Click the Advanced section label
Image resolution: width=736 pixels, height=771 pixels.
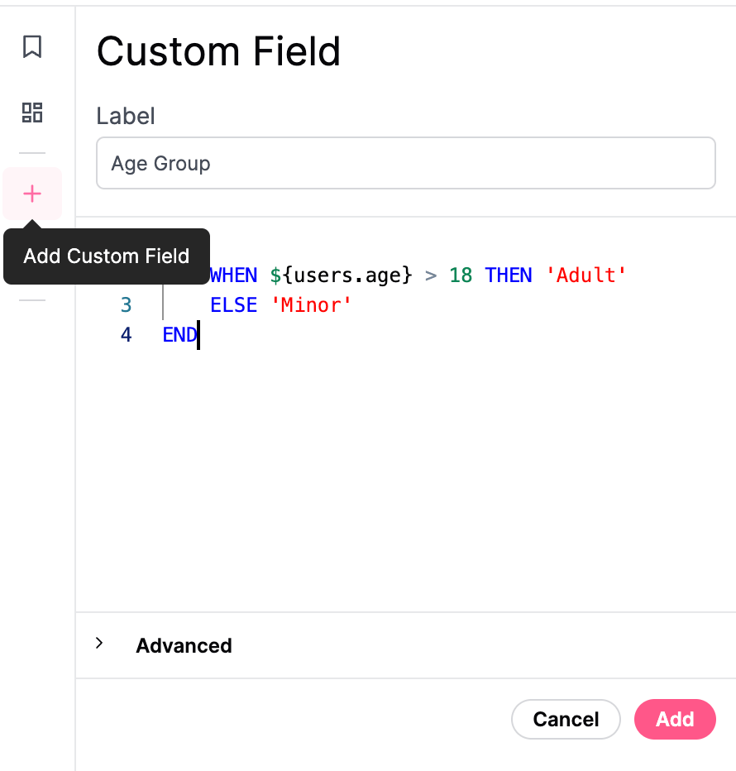(x=184, y=645)
